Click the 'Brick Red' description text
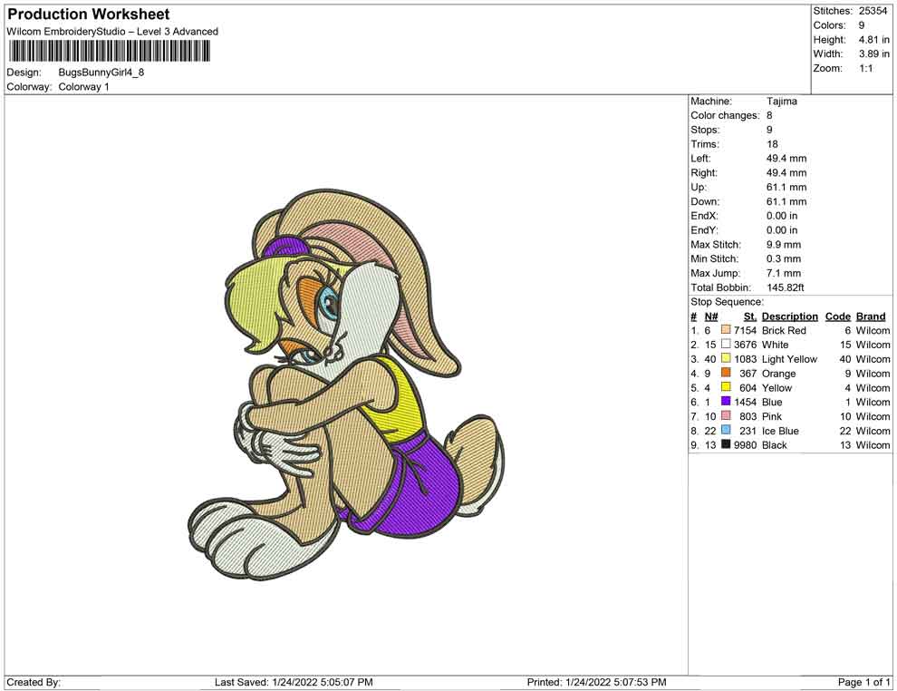 pyautogui.click(x=784, y=330)
